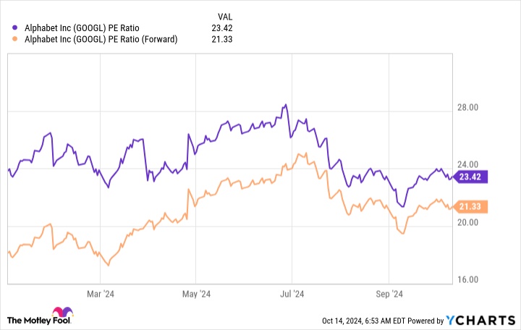Viewport: 521px width, 330px height.
Task: Click the orange Forward PE legend dot
Action: click(17, 40)
